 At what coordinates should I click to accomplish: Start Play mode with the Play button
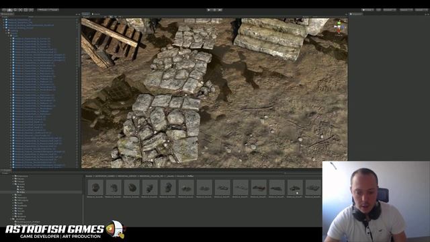click(x=209, y=10)
